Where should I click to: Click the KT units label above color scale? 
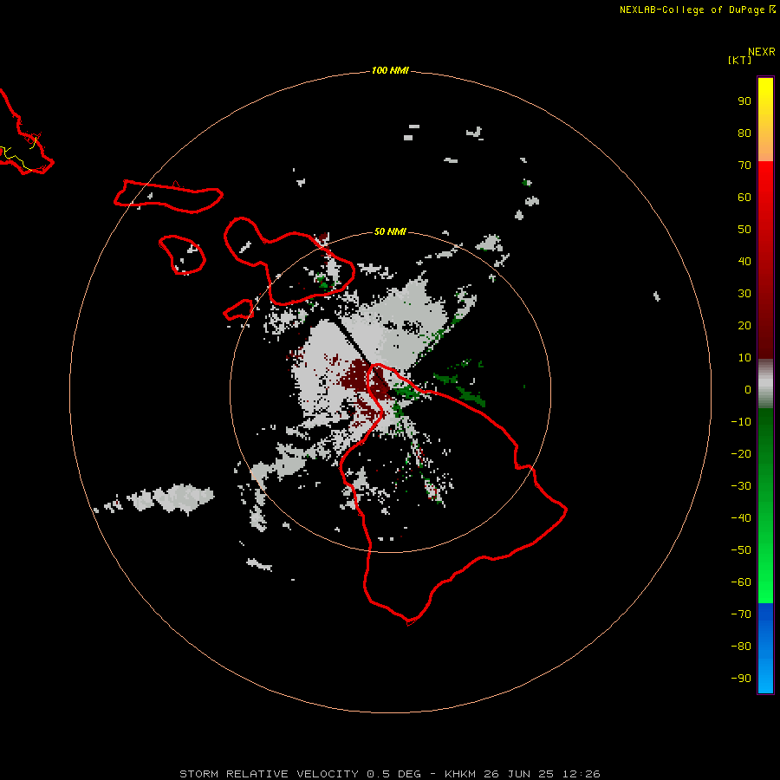[740, 61]
